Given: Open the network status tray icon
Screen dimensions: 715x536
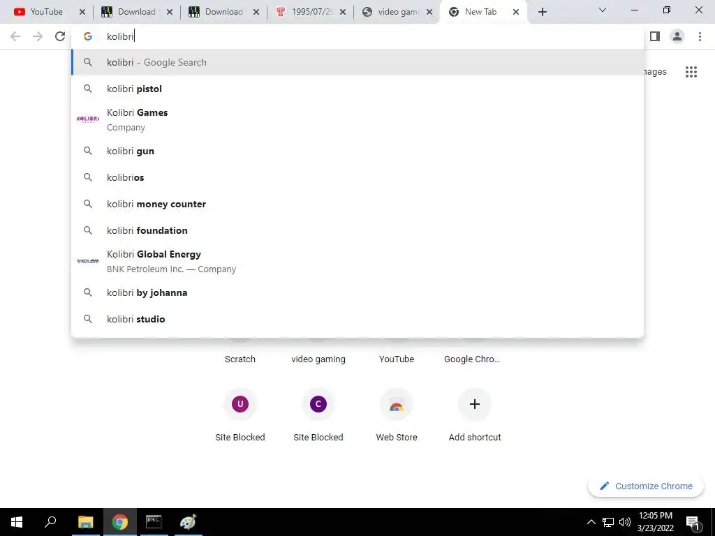Looking at the screenshot, I should pos(608,522).
